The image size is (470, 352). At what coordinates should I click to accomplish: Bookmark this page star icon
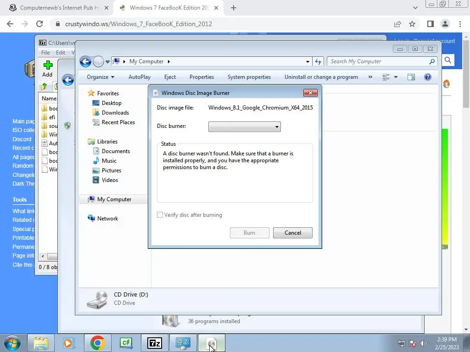pyautogui.click(x=412, y=24)
